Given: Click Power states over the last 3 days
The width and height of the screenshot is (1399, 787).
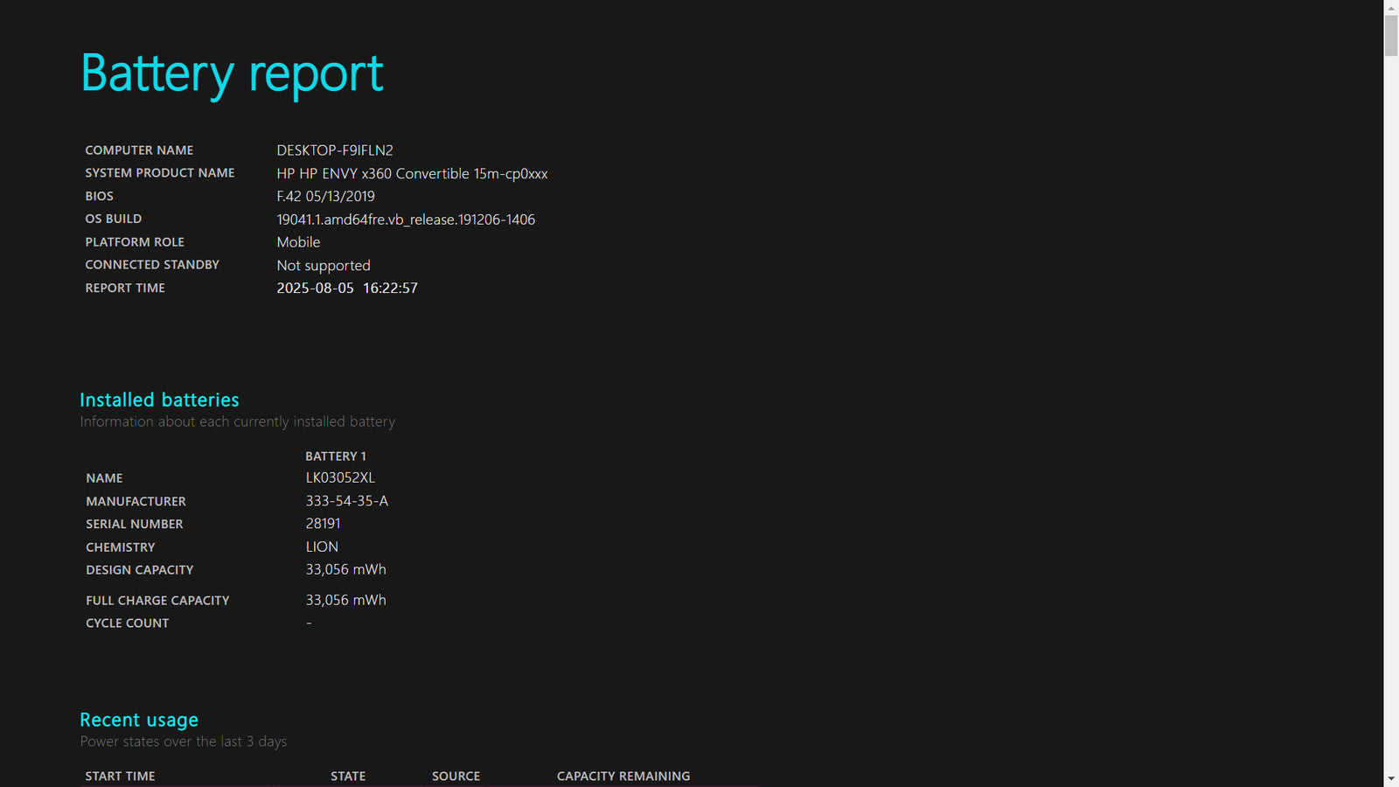Looking at the screenshot, I should (184, 742).
